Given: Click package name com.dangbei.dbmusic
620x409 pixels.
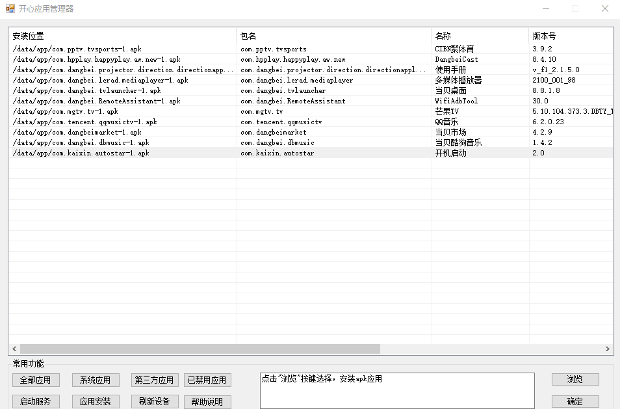Looking at the screenshot, I should click(x=278, y=142).
